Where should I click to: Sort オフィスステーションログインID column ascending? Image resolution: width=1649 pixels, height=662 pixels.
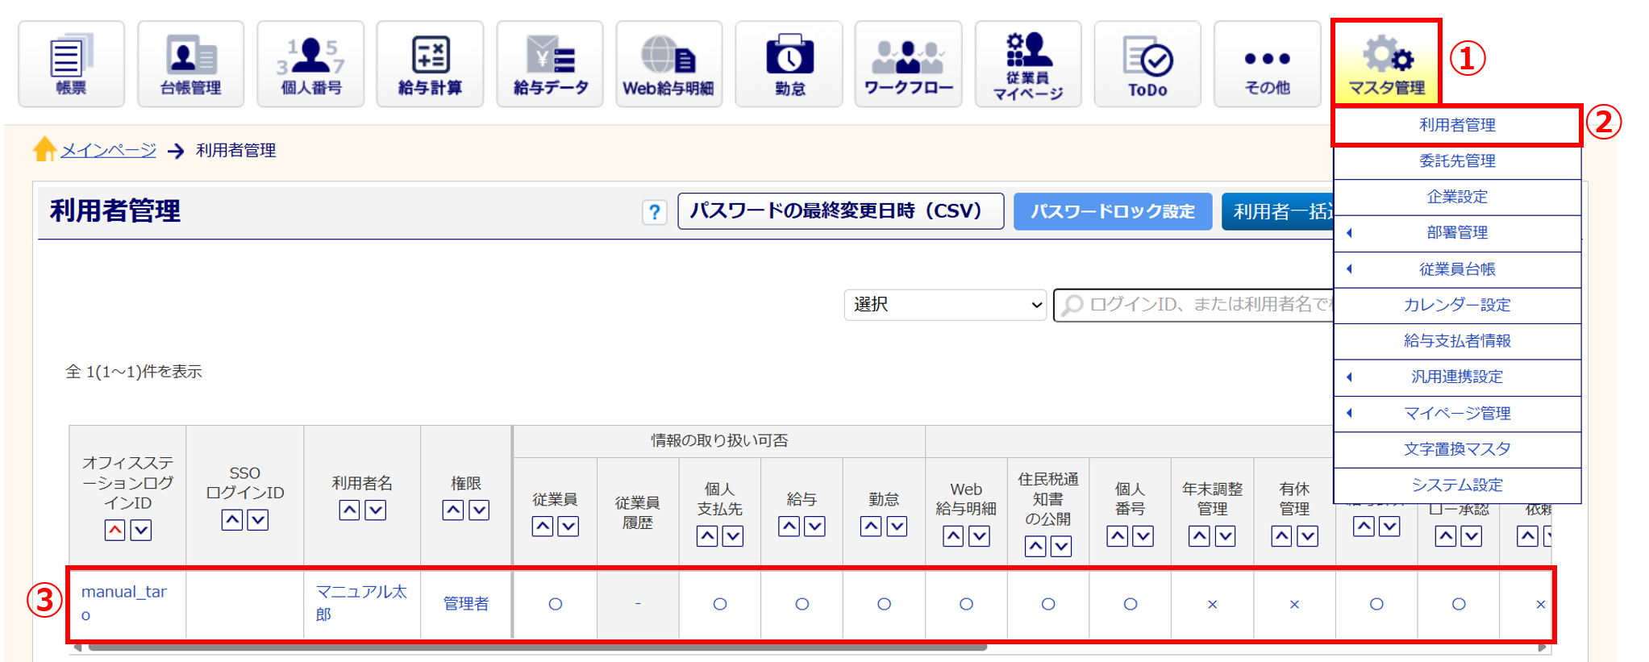click(x=115, y=531)
